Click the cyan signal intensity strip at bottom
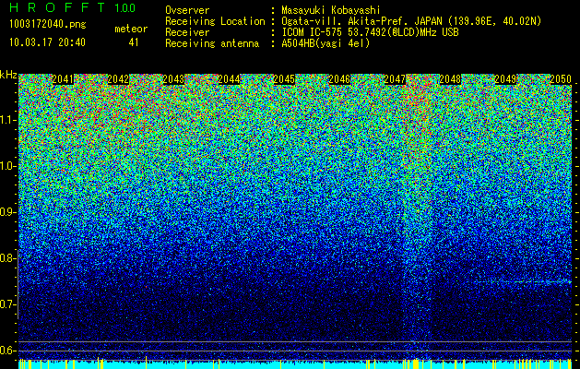Image resolution: width=580 pixels, height=369 pixels. click(x=295, y=364)
